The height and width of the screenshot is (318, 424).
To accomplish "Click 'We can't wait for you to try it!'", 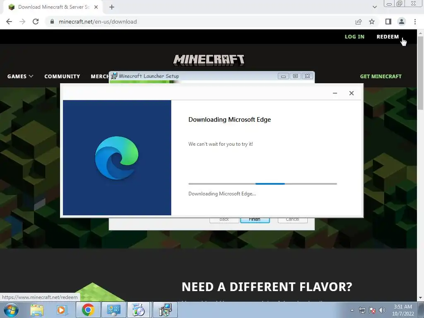I will click(x=221, y=144).
